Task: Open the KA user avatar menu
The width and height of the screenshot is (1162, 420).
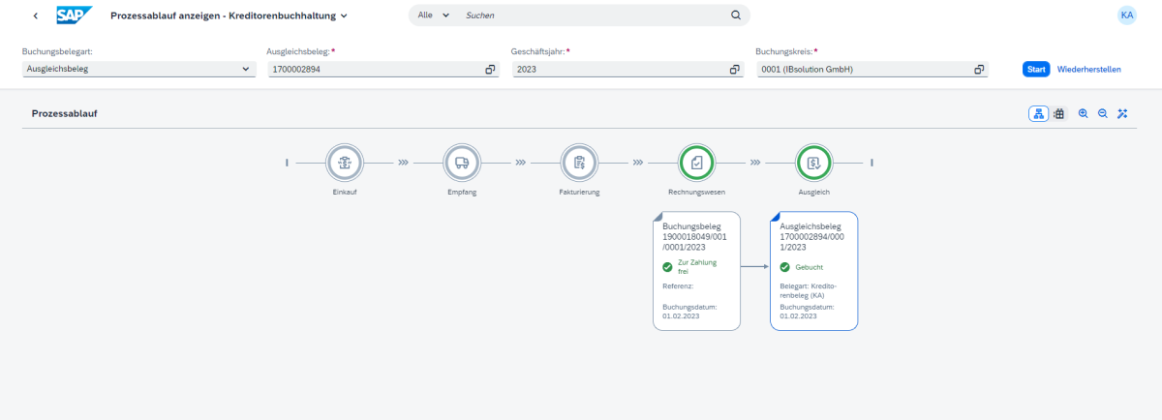Action: [1126, 15]
